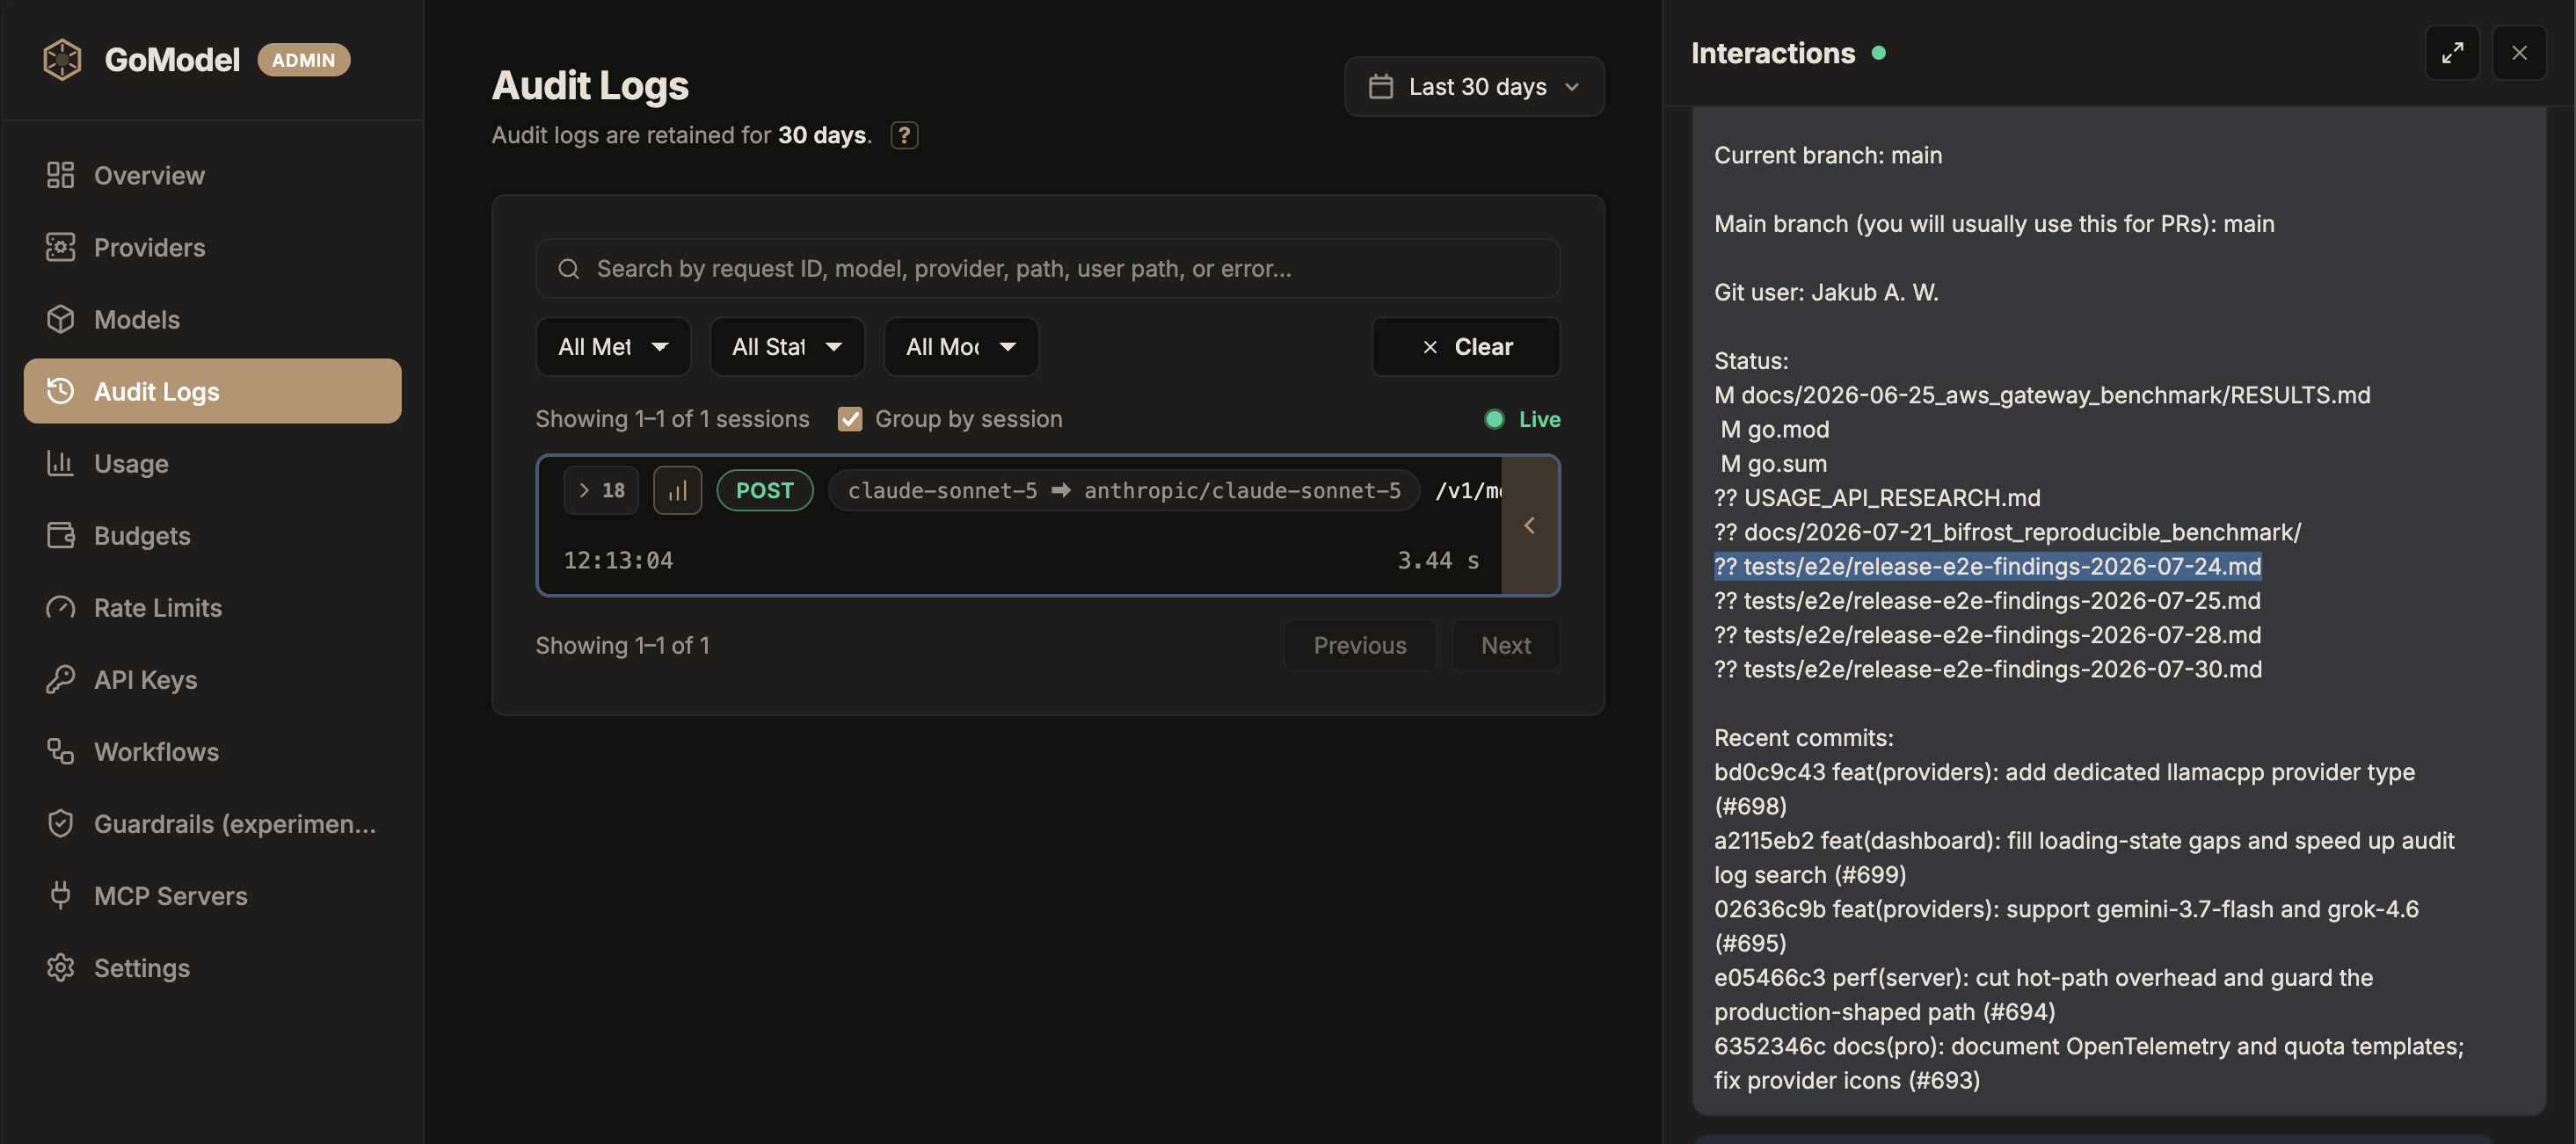This screenshot has width=2576, height=1144.
Task: Click the release-e2e-findings-2026-07-30.md line
Action: (x=1988, y=669)
